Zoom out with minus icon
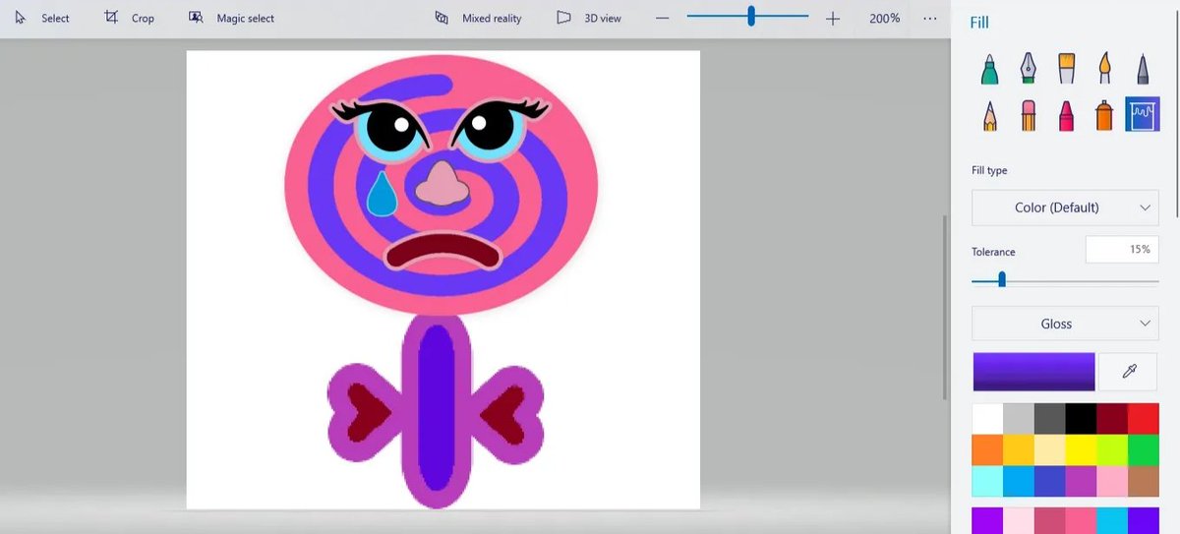Screen dimensions: 1180x534 663,18
